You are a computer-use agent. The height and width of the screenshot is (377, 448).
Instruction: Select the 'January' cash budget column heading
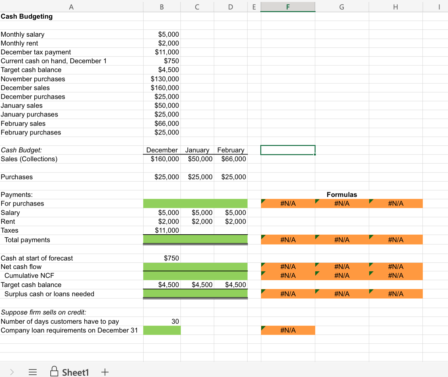tap(197, 150)
